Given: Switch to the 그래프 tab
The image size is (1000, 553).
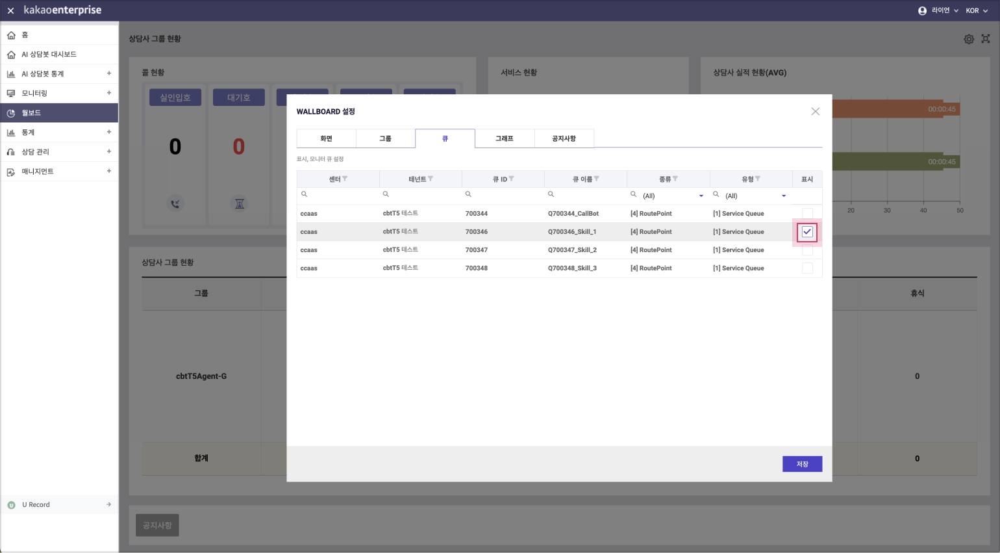Looking at the screenshot, I should tap(505, 138).
